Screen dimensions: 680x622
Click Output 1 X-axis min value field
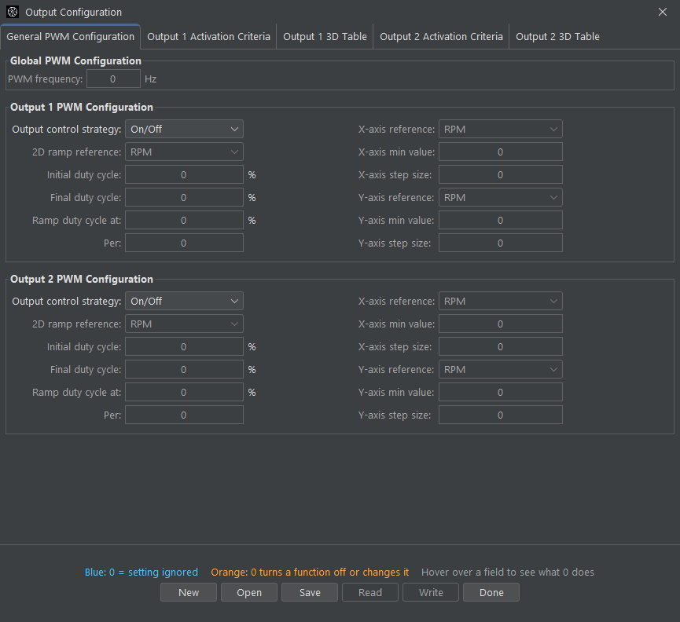coord(501,152)
